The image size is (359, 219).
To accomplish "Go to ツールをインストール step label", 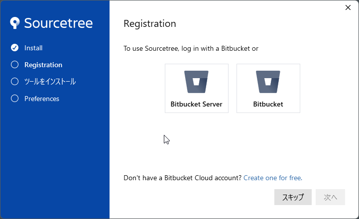I will (50, 82).
